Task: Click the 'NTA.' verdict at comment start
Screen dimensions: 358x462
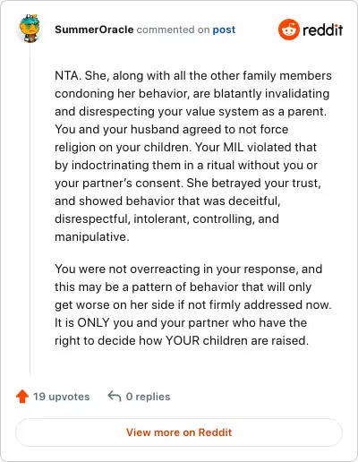Action: [68, 75]
